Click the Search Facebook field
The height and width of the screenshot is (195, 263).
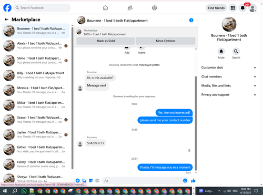[x=42, y=8]
